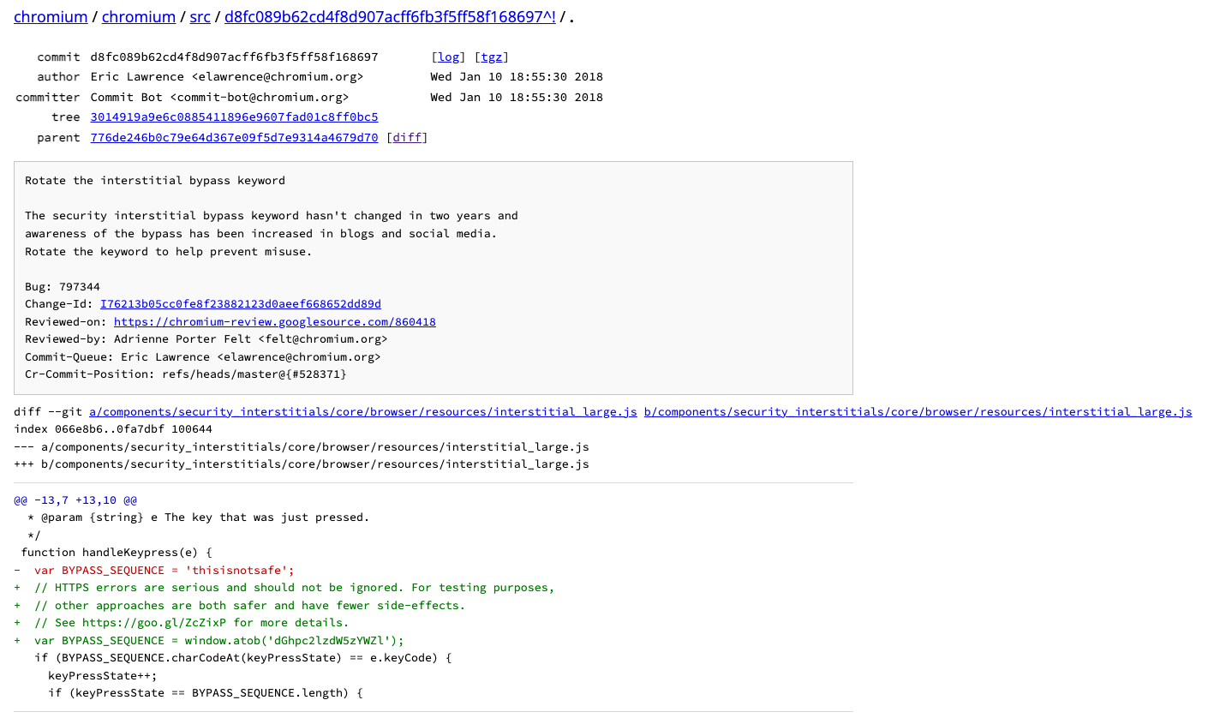Open a/components interstitial_large.js file link
The width and height of the screenshot is (1208, 724).
pyautogui.click(x=363, y=412)
